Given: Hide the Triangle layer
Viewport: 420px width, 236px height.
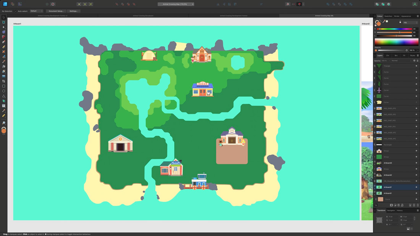Looking at the screenshot, I should coord(416,66).
